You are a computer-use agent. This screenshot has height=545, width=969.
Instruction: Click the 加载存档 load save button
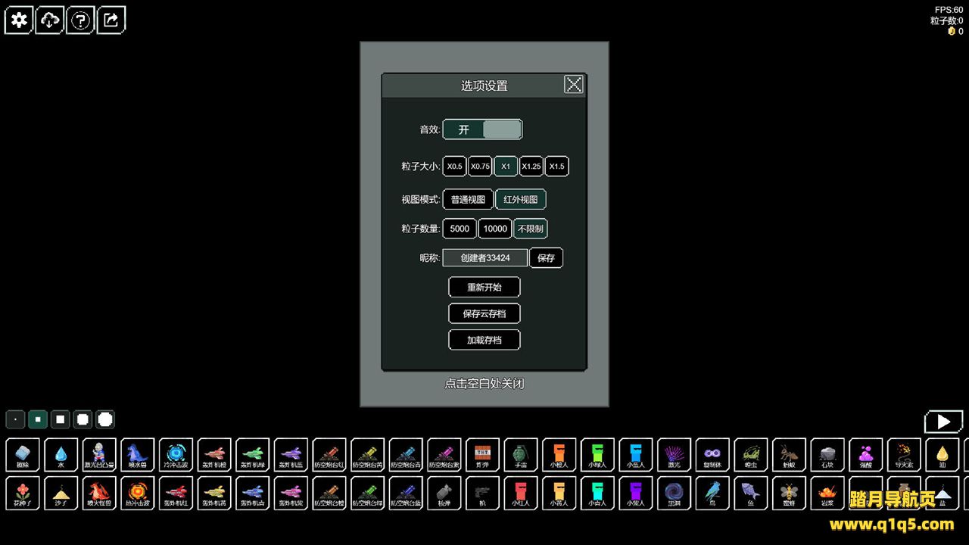[x=484, y=340]
